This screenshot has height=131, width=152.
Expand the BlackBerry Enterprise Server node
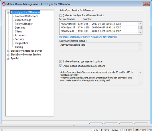click(x=8, y=51)
